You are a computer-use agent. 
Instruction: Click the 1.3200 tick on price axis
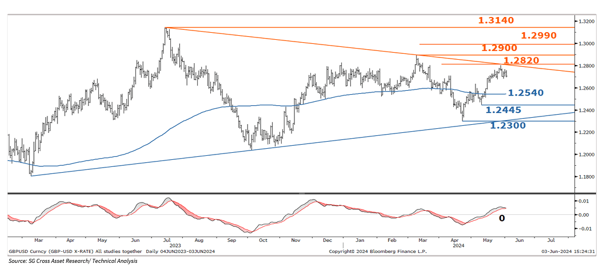(587, 21)
